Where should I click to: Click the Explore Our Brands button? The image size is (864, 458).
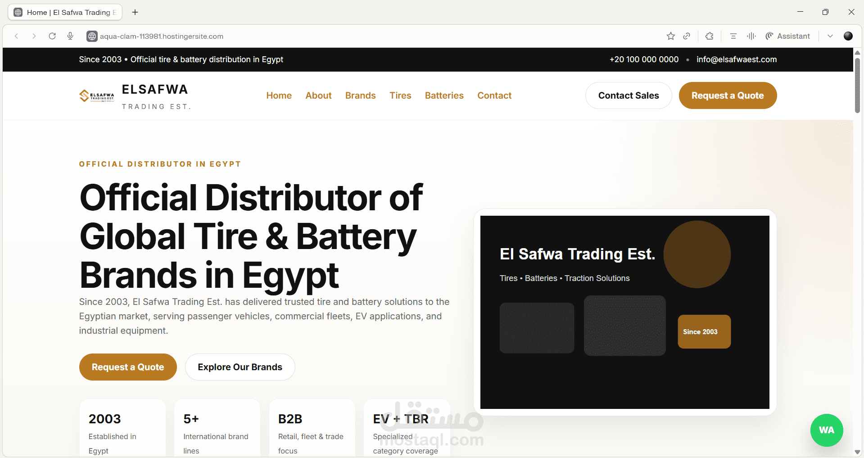click(x=240, y=367)
